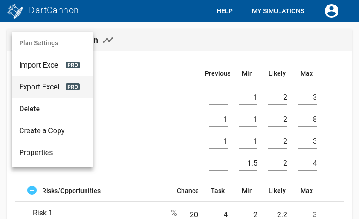Click the Max field showing 8

tap(307, 120)
